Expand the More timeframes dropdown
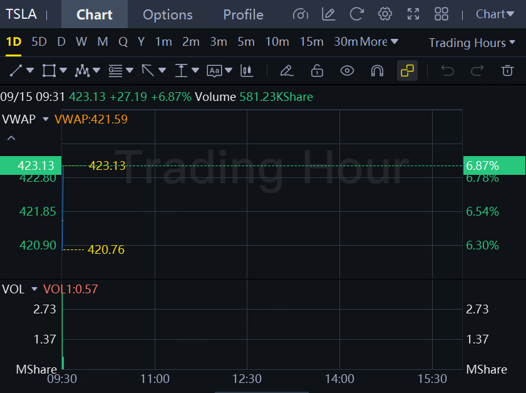 click(x=379, y=41)
